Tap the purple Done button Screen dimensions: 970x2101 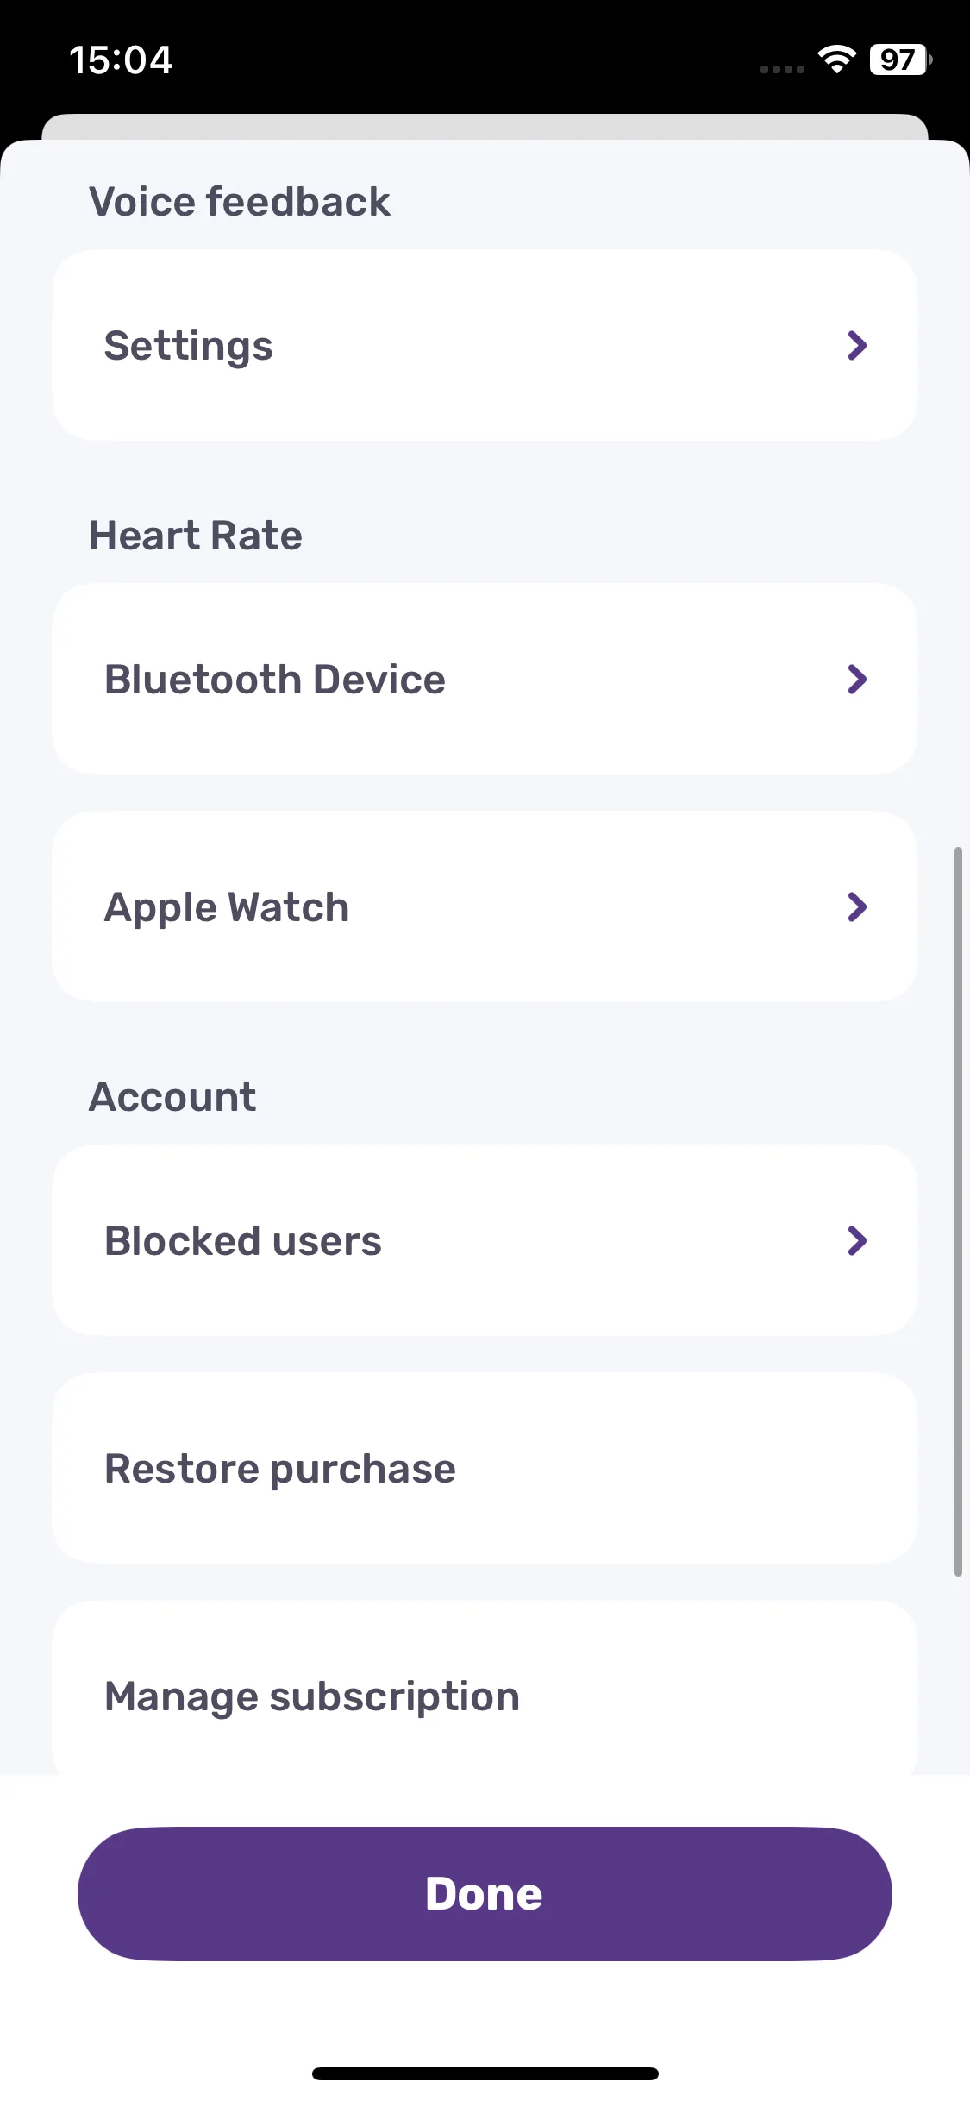(485, 1894)
